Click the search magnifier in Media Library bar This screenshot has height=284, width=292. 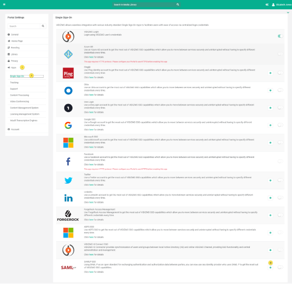[x=178, y=5]
